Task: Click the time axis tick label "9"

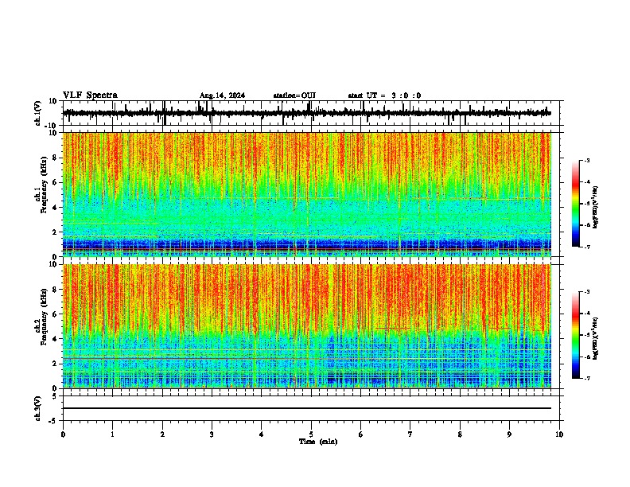Action: 509,434
